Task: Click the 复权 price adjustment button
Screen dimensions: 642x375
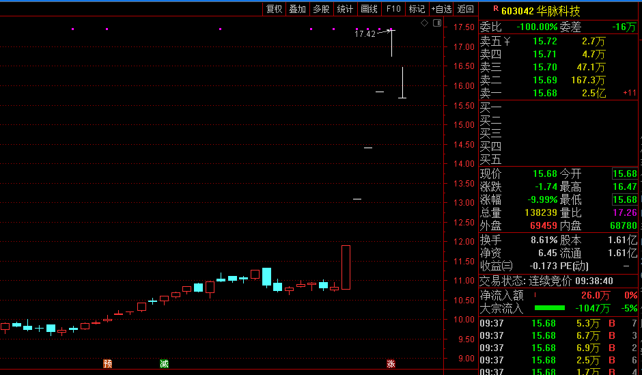Action: tap(275, 9)
